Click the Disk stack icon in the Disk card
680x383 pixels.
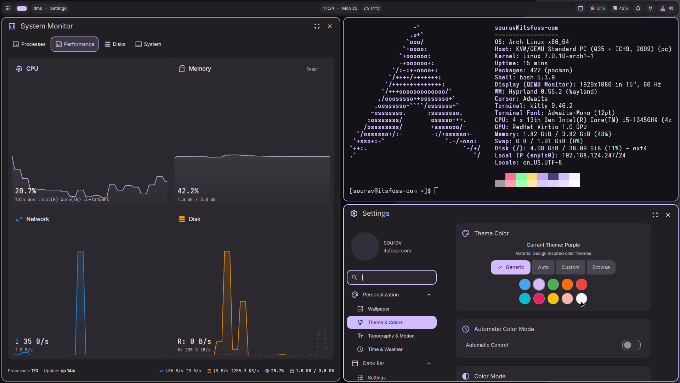[182, 219]
